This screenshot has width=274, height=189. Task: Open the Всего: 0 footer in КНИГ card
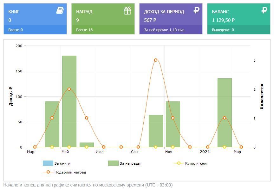[x=16, y=30]
